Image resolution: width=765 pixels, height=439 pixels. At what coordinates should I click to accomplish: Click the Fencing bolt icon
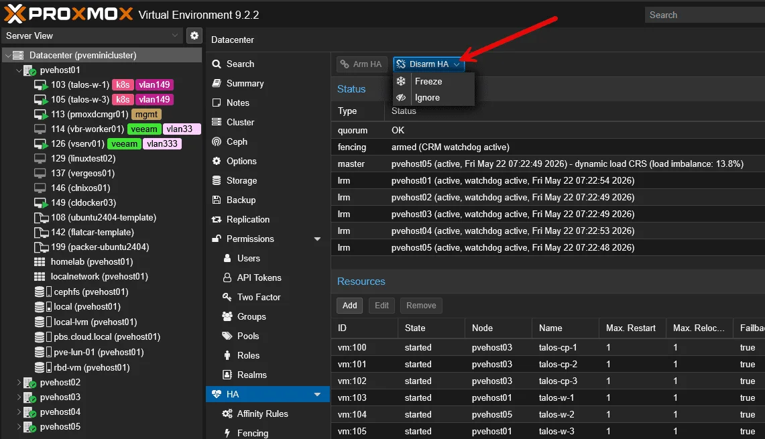pyautogui.click(x=227, y=433)
